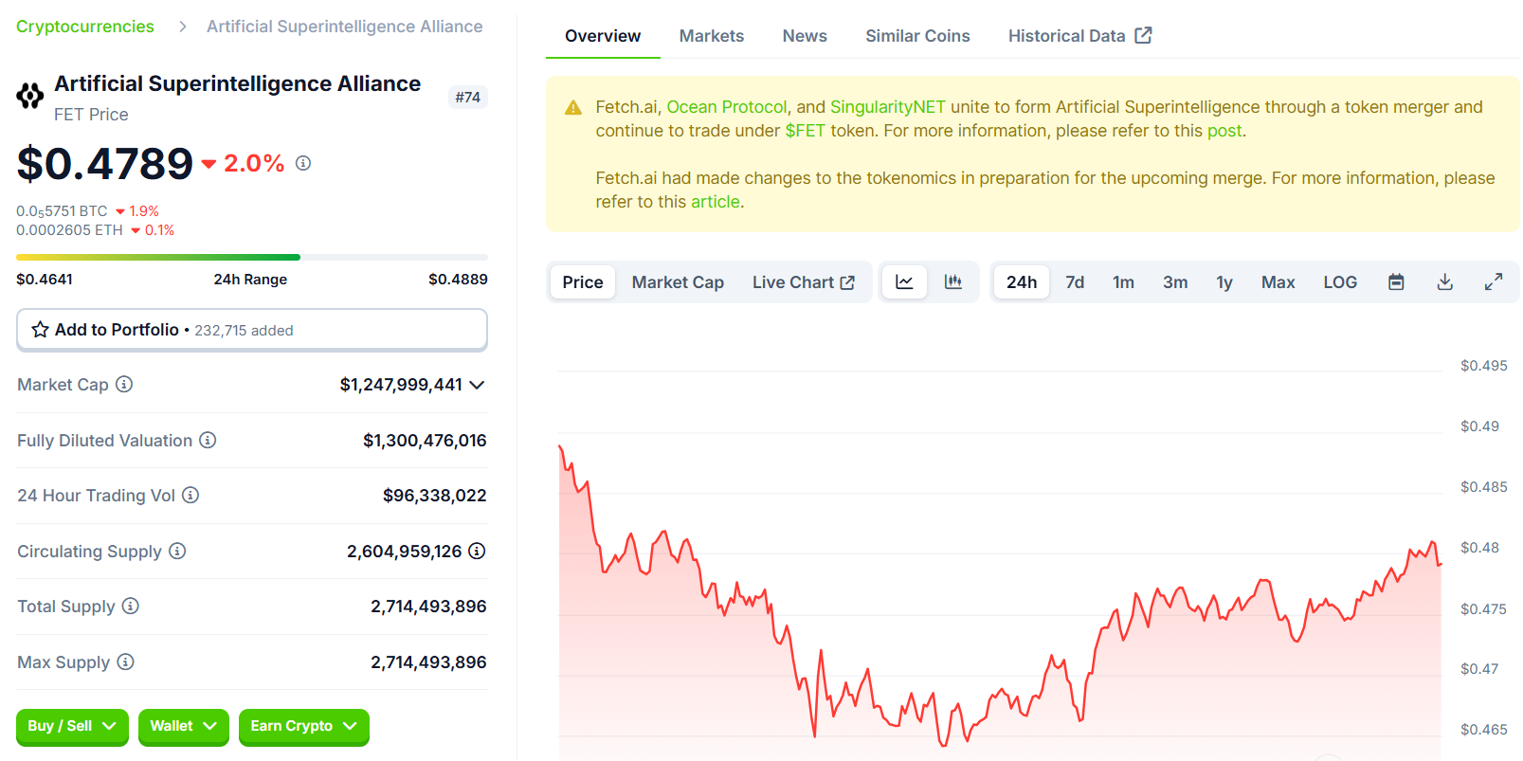
Task: Click the $1,300,476,016 valuation value
Action: pyautogui.click(x=425, y=441)
